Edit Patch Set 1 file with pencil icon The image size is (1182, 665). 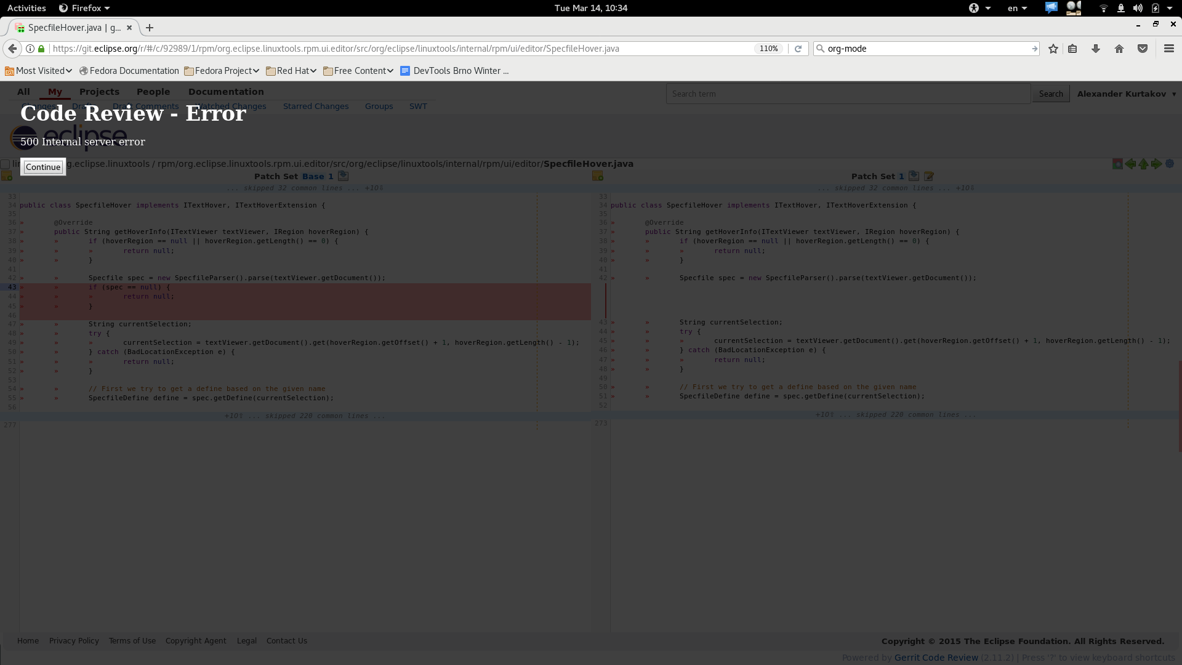929,176
